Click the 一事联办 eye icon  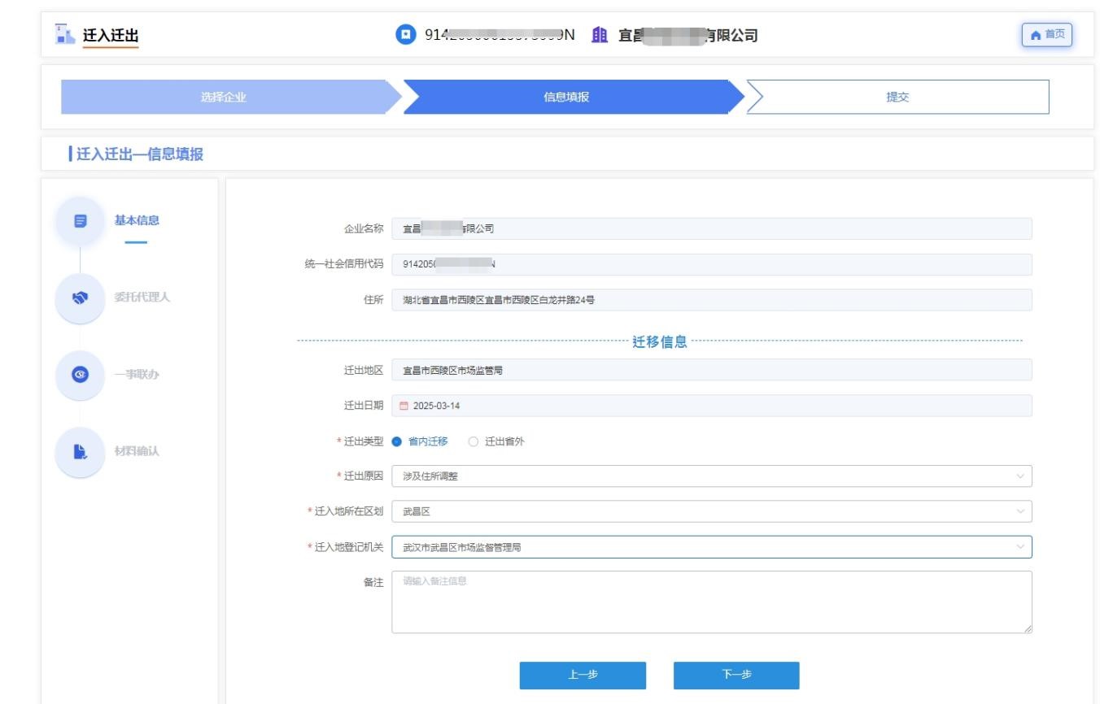pos(80,374)
